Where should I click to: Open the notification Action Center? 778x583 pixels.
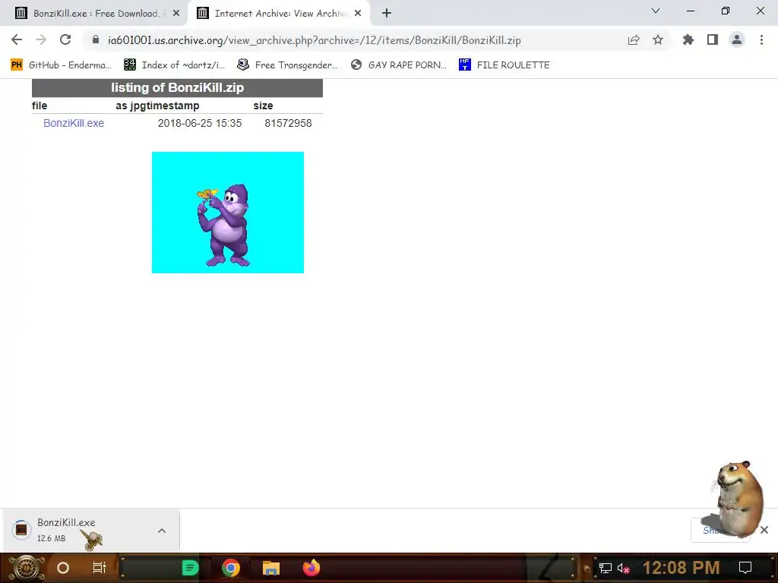pyautogui.click(x=745, y=568)
